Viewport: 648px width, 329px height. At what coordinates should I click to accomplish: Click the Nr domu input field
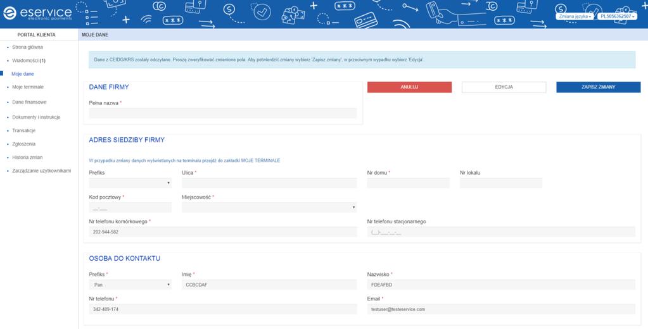coord(409,183)
